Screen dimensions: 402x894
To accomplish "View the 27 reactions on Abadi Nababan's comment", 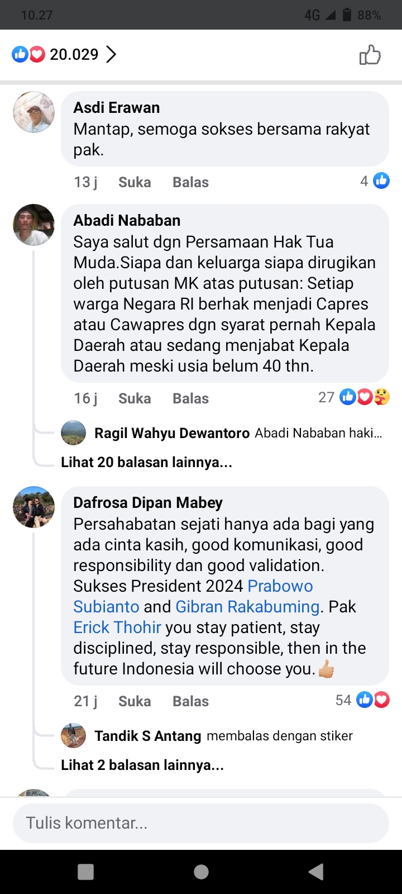I will pos(354,397).
